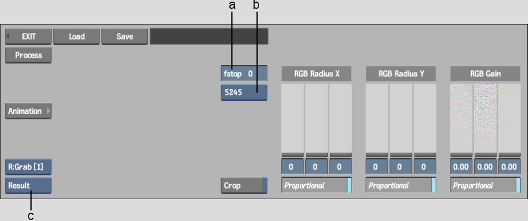Toggle Proportional under RGB Radius Y

(x=401, y=185)
